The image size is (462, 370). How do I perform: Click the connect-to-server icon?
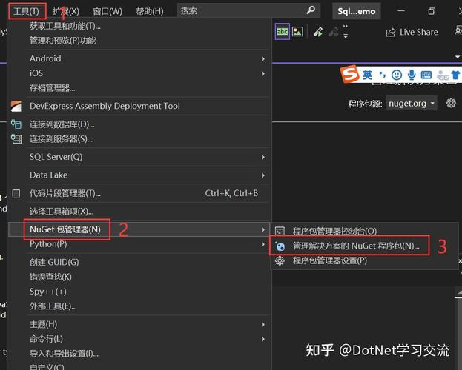coord(16,138)
